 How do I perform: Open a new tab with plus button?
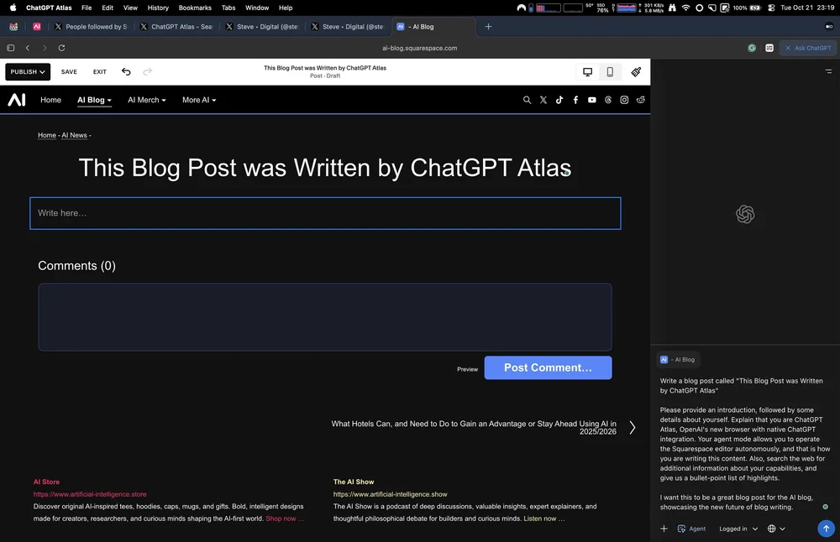[x=488, y=27]
